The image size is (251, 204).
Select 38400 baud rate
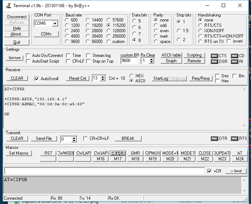pyautogui.click(x=87, y=36)
